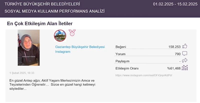Screen dimensions: 200x103
Task: Click the Yorum count 790
Action: (x=178, y=54)
